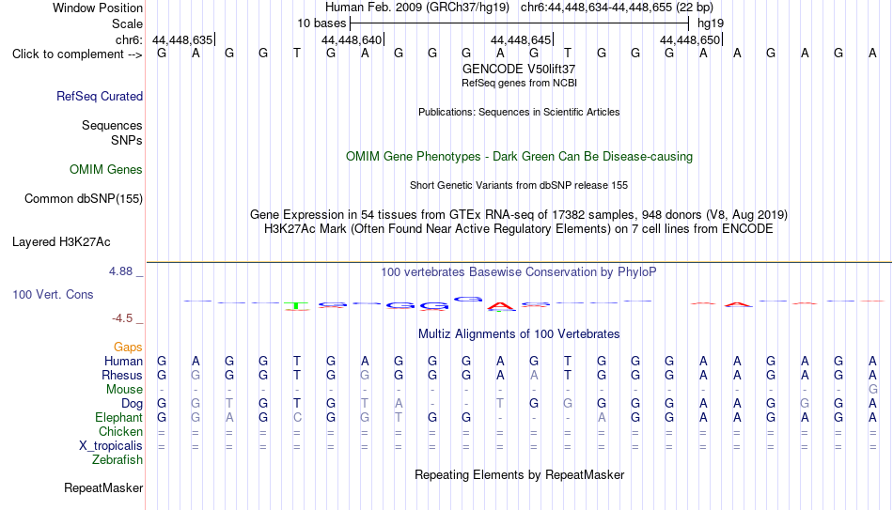Click the Layered H3K27Ac track label
893x510 pixels.
tap(61, 242)
